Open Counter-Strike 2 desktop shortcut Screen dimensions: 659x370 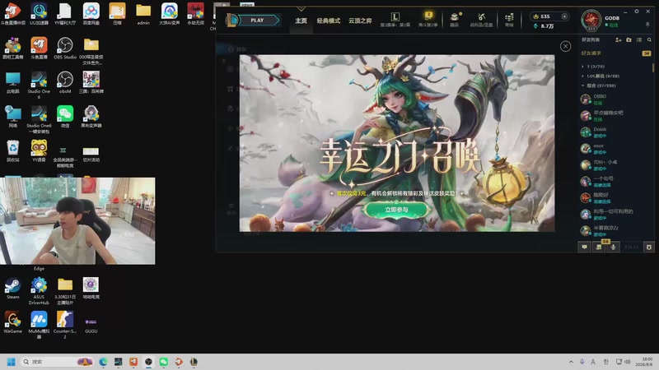pos(65,325)
